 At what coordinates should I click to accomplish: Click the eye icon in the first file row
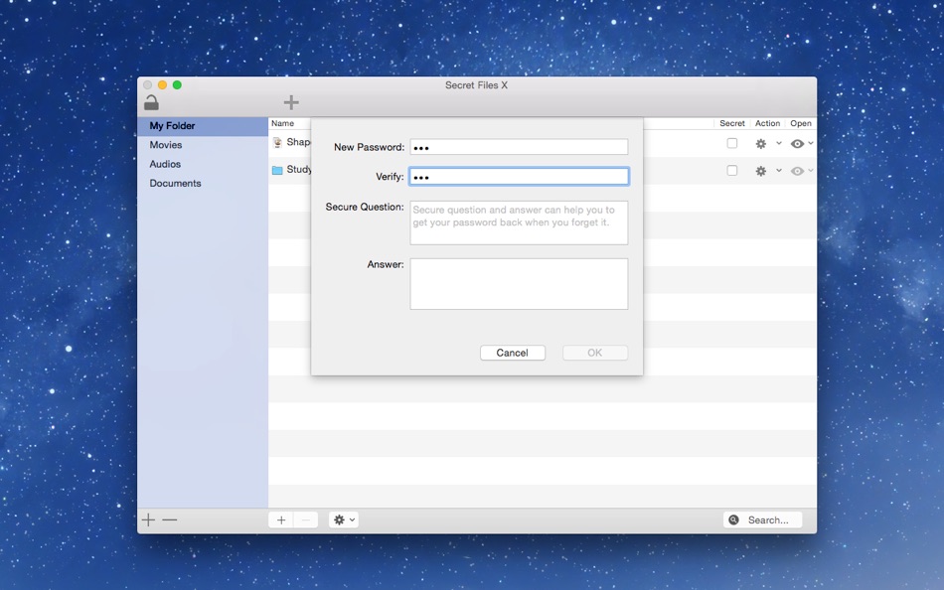pos(797,144)
